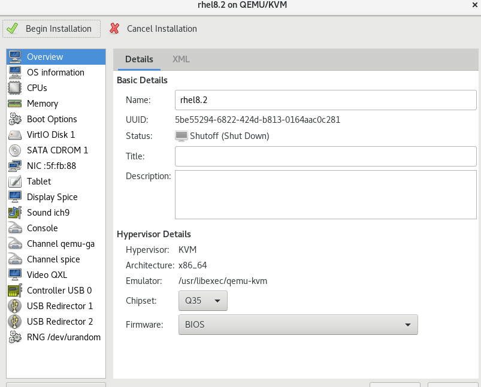
Task: Click the Shutoff status monitor icon
Action: pyautogui.click(x=181, y=136)
